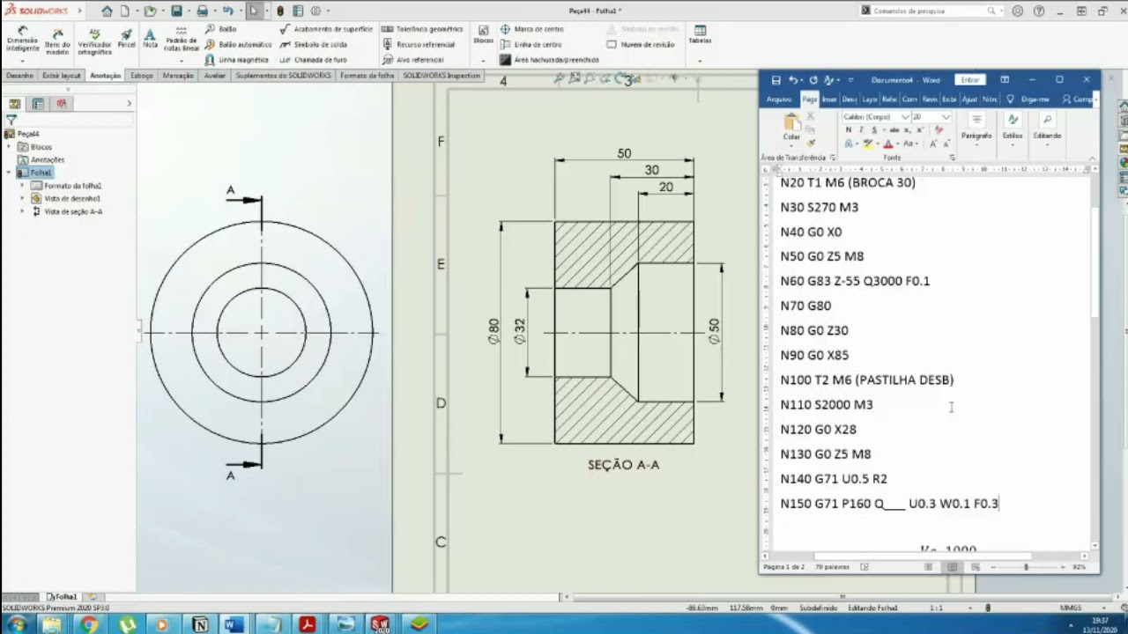Select the Linha magnética tool

click(236, 60)
